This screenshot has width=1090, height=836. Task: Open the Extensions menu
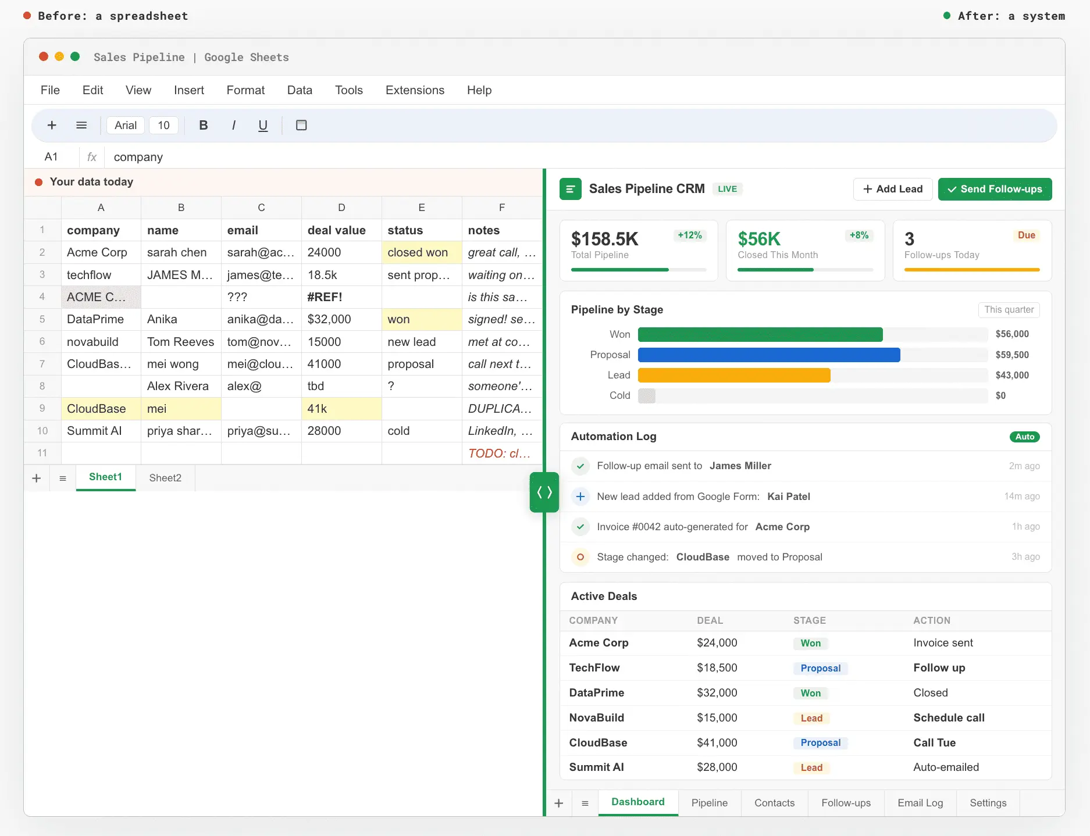[x=415, y=90]
